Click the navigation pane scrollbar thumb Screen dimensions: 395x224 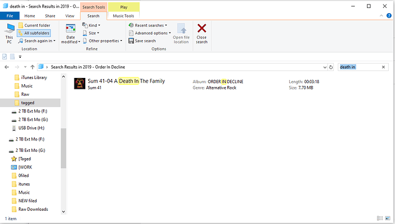pos(63,148)
